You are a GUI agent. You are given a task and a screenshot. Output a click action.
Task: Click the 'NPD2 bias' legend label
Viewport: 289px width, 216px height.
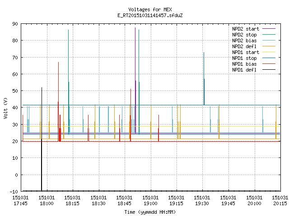coord(244,40)
